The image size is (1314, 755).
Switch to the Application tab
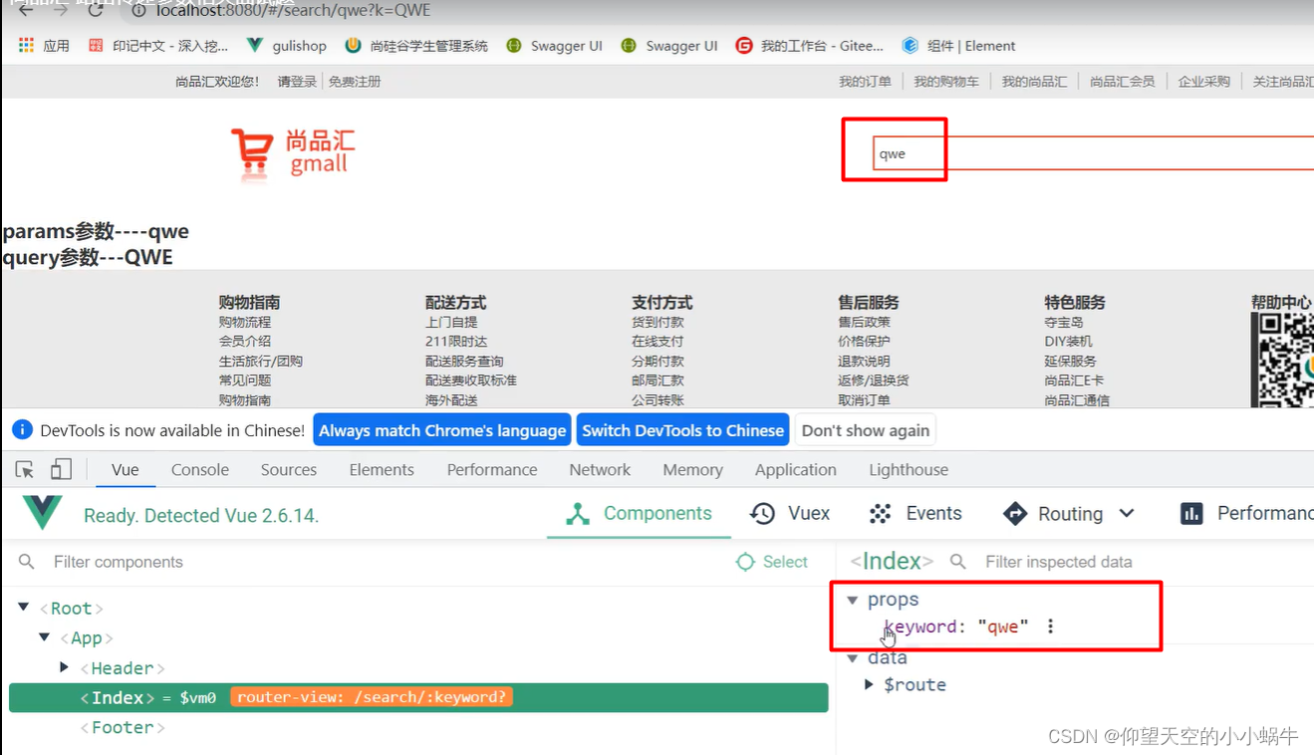796,469
